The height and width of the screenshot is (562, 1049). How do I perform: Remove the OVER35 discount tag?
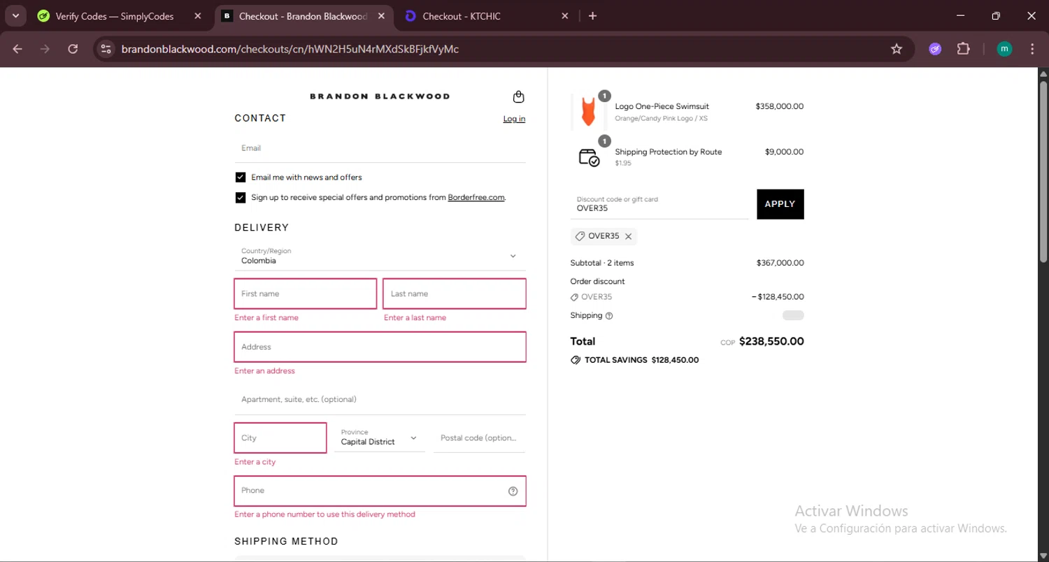[x=628, y=236]
